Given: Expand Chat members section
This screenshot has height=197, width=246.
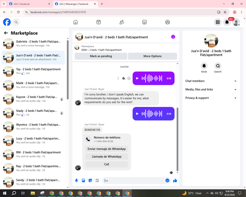Looking at the screenshot, I should pyautogui.click(x=211, y=81).
